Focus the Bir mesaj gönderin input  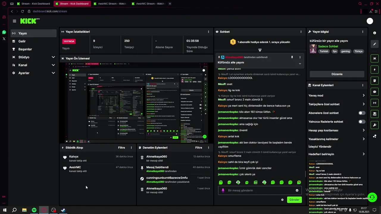click(260, 191)
